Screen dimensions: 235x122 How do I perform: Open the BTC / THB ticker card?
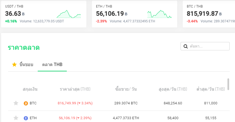(x=209, y=14)
